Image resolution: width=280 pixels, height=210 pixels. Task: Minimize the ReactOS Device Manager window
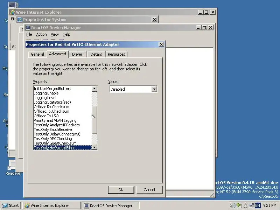tap(198, 28)
